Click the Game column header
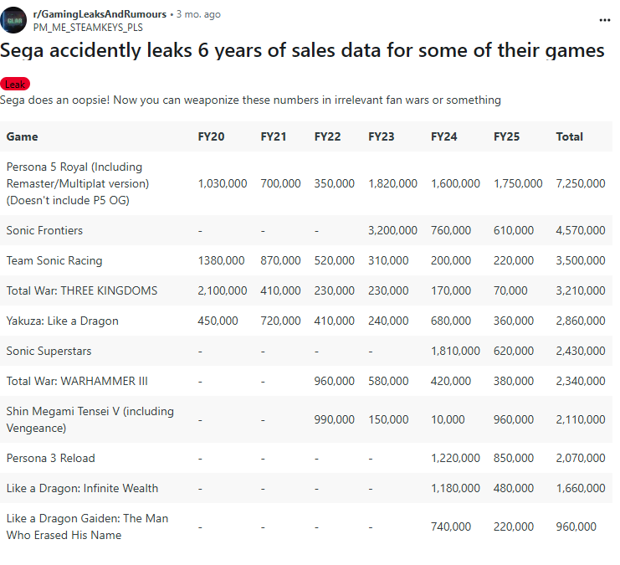Viewport: 620px width, 565px height. (22, 136)
